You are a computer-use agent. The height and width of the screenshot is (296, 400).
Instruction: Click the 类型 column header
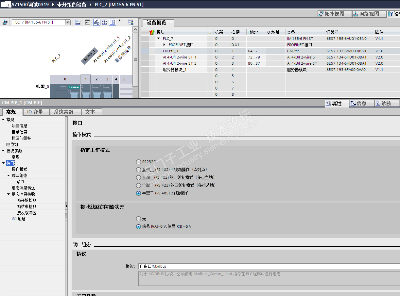coord(305,32)
